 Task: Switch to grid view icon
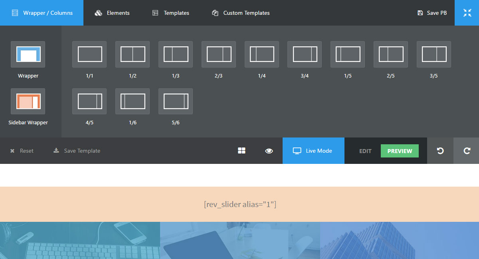tap(241, 151)
